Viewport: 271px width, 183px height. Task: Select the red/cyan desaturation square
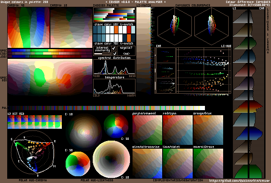point(177,130)
